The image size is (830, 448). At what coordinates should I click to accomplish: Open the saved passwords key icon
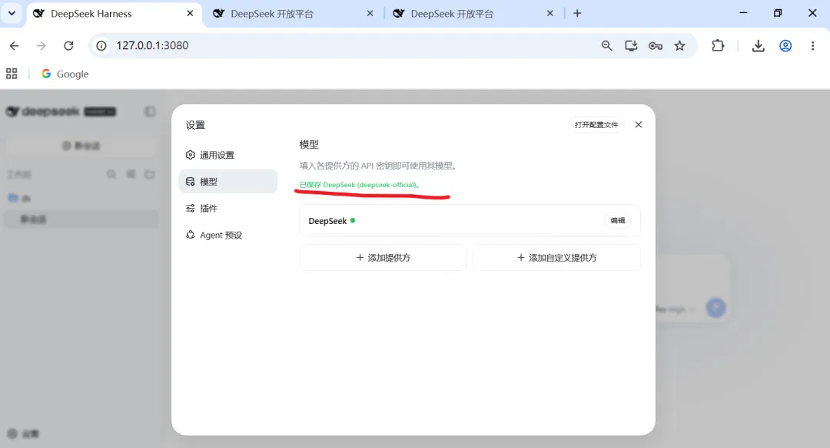point(656,45)
